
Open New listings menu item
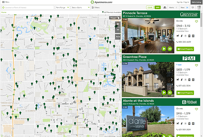tap(184, 7)
